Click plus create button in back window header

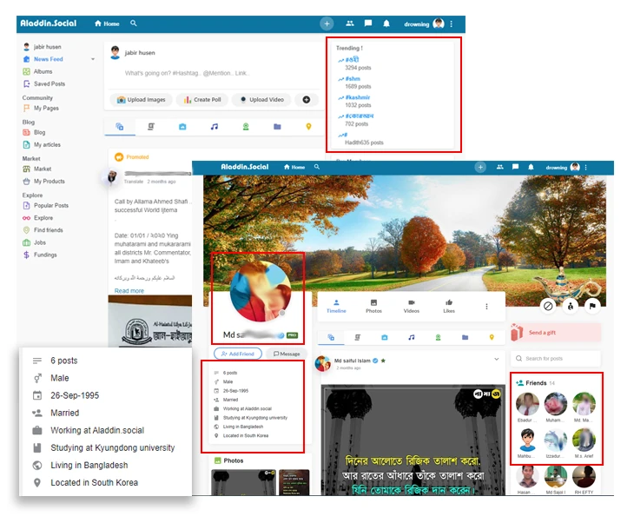(x=327, y=23)
